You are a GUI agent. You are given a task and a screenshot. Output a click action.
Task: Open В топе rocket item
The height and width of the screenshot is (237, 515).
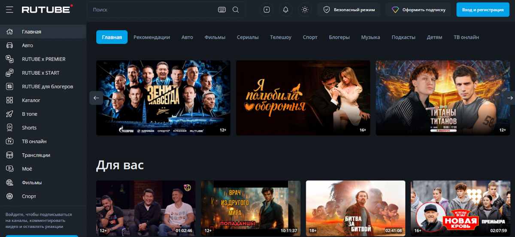pos(30,114)
